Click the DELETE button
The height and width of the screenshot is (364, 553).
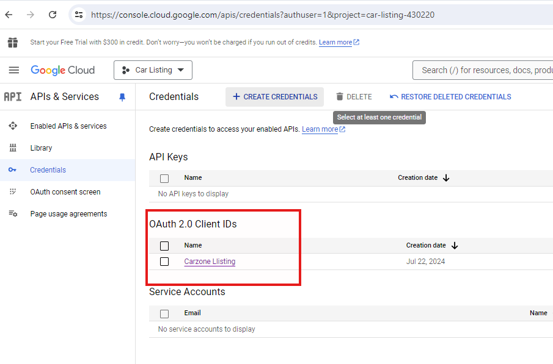pos(354,97)
